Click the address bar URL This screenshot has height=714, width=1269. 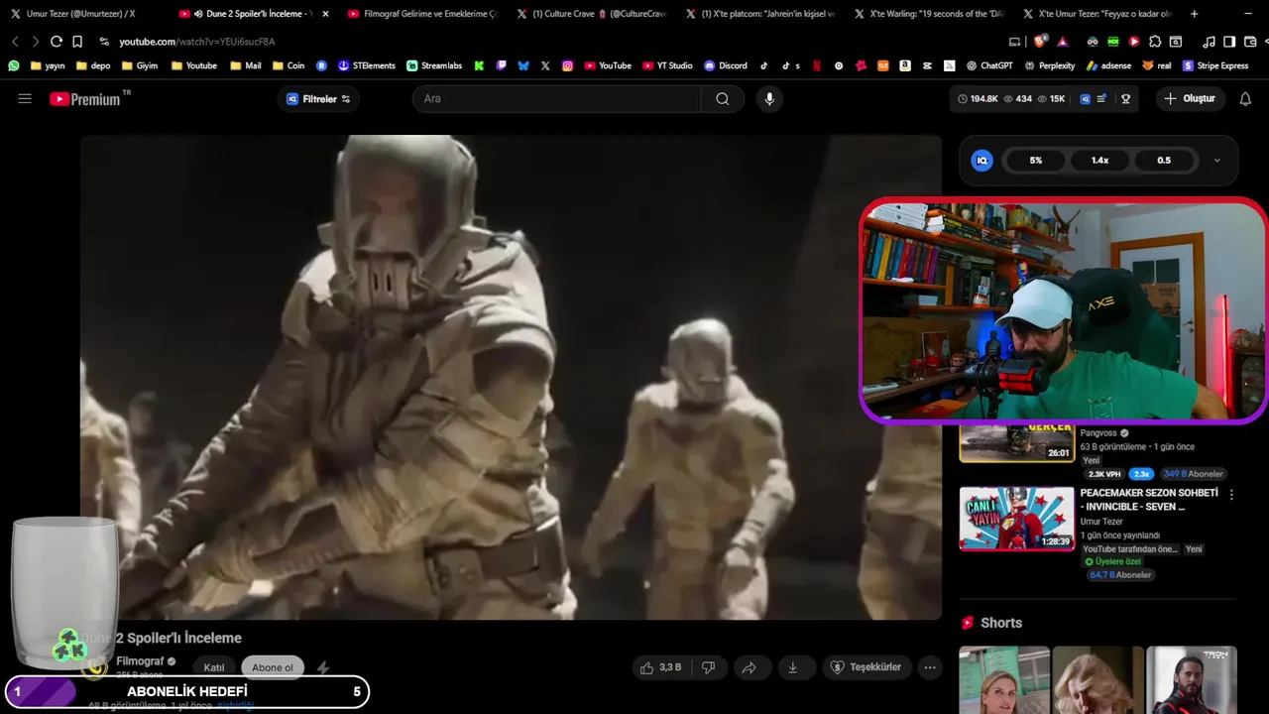(196, 42)
